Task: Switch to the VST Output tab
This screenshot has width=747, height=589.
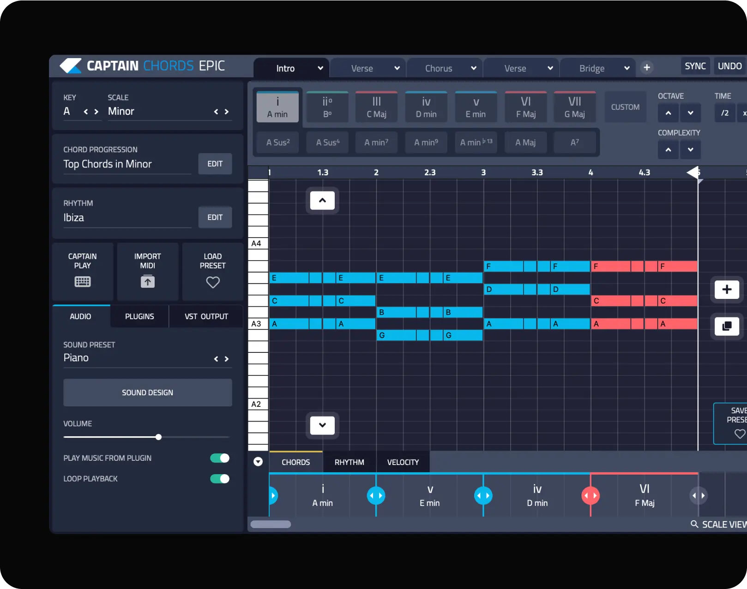Action: [206, 316]
